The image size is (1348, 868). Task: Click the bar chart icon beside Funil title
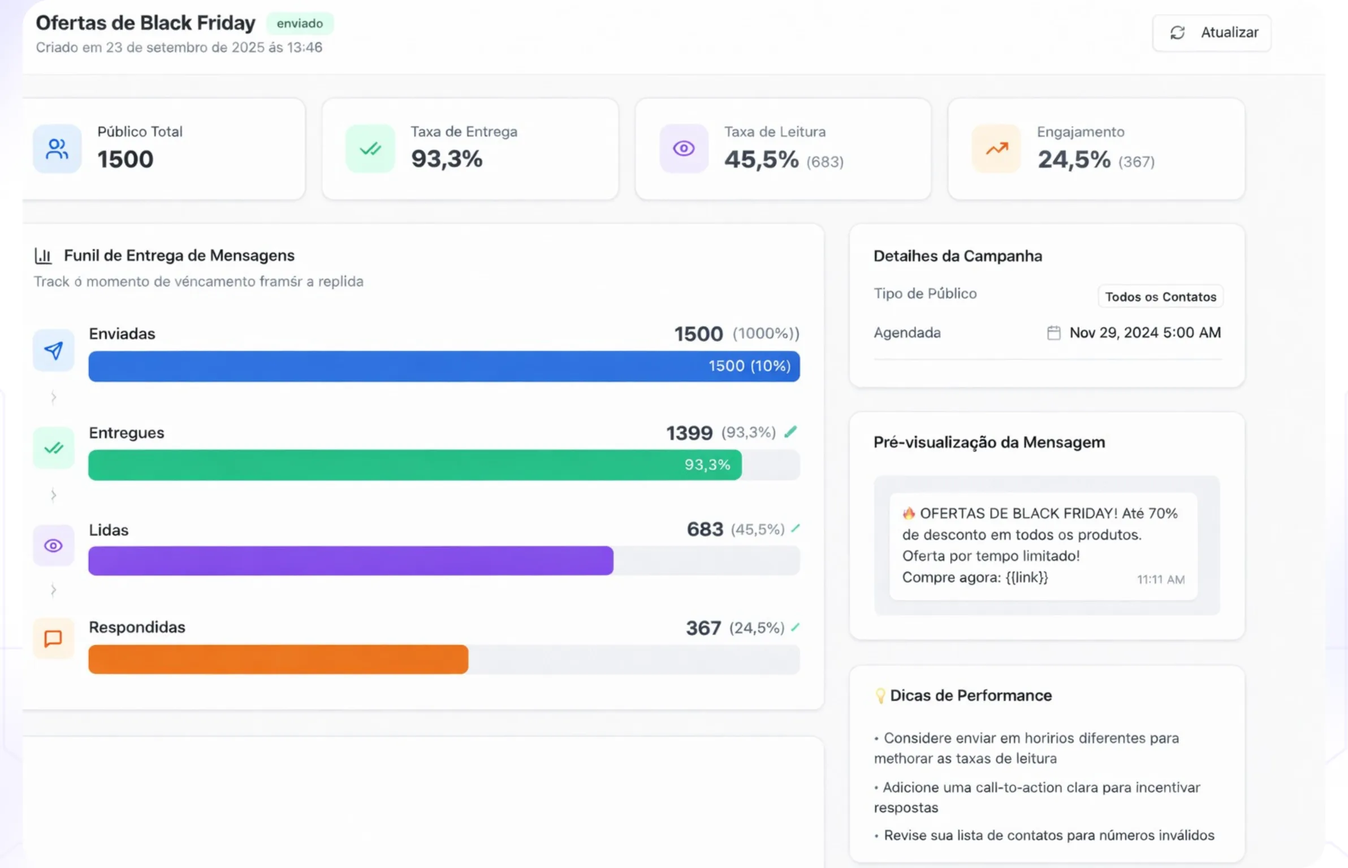[43, 256]
